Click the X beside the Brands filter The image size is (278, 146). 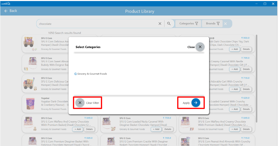(226, 24)
